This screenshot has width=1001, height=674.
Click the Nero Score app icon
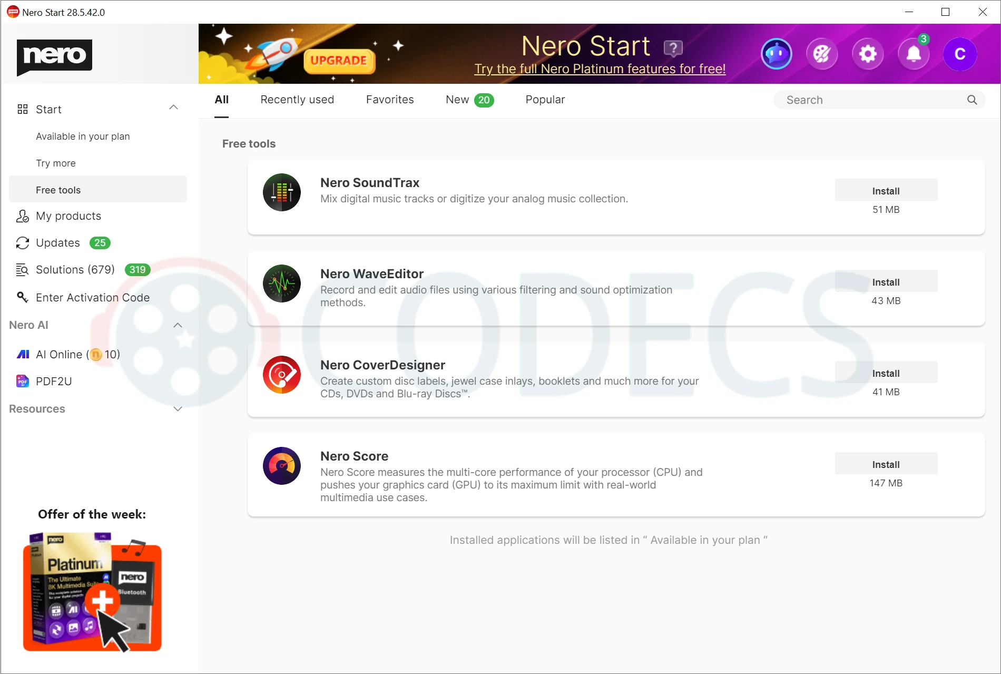pos(282,466)
